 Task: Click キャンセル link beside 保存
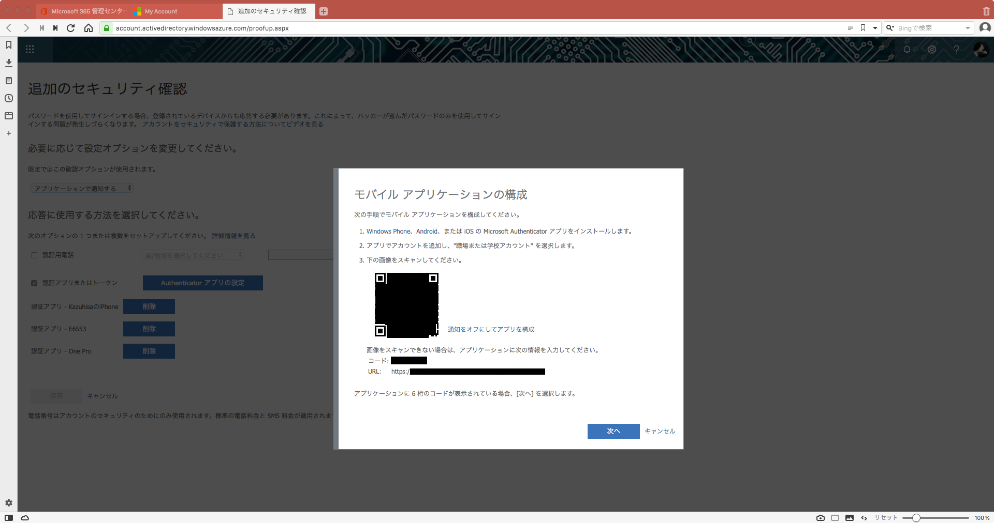click(103, 396)
